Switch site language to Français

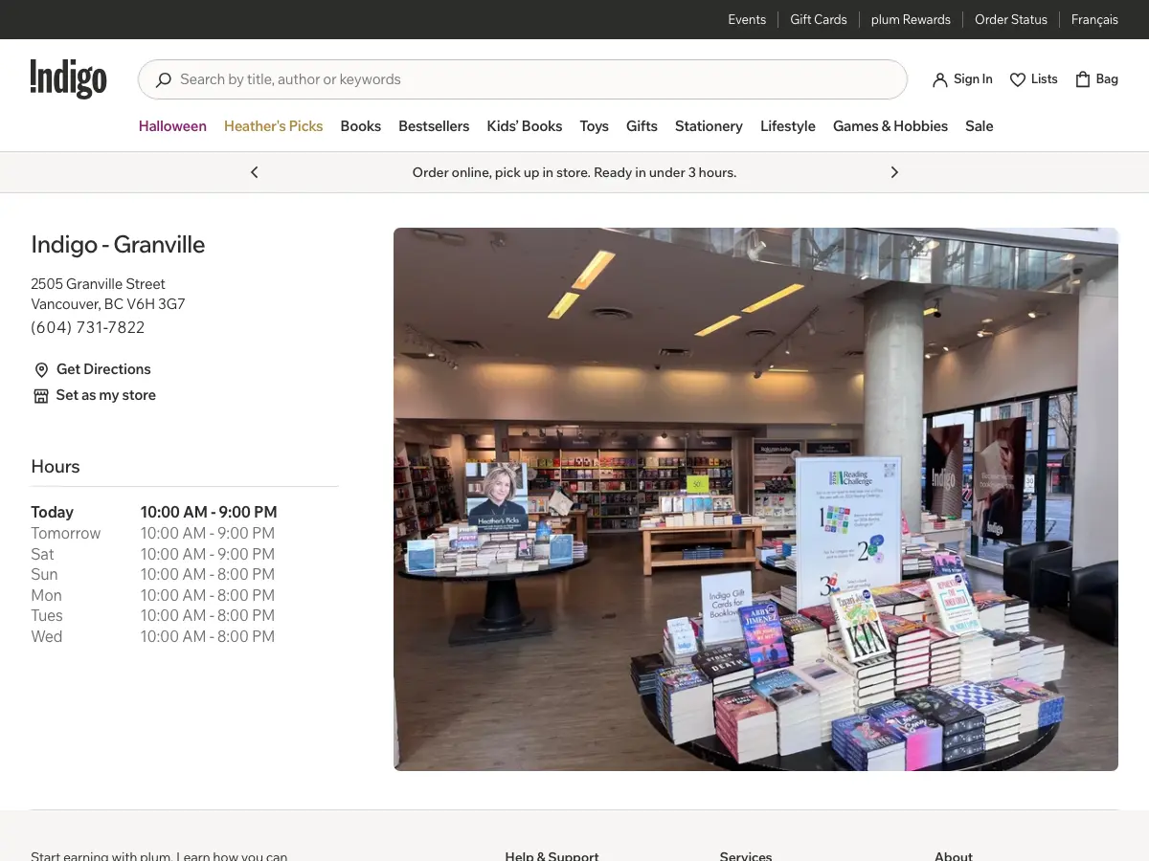tap(1094, 19)
